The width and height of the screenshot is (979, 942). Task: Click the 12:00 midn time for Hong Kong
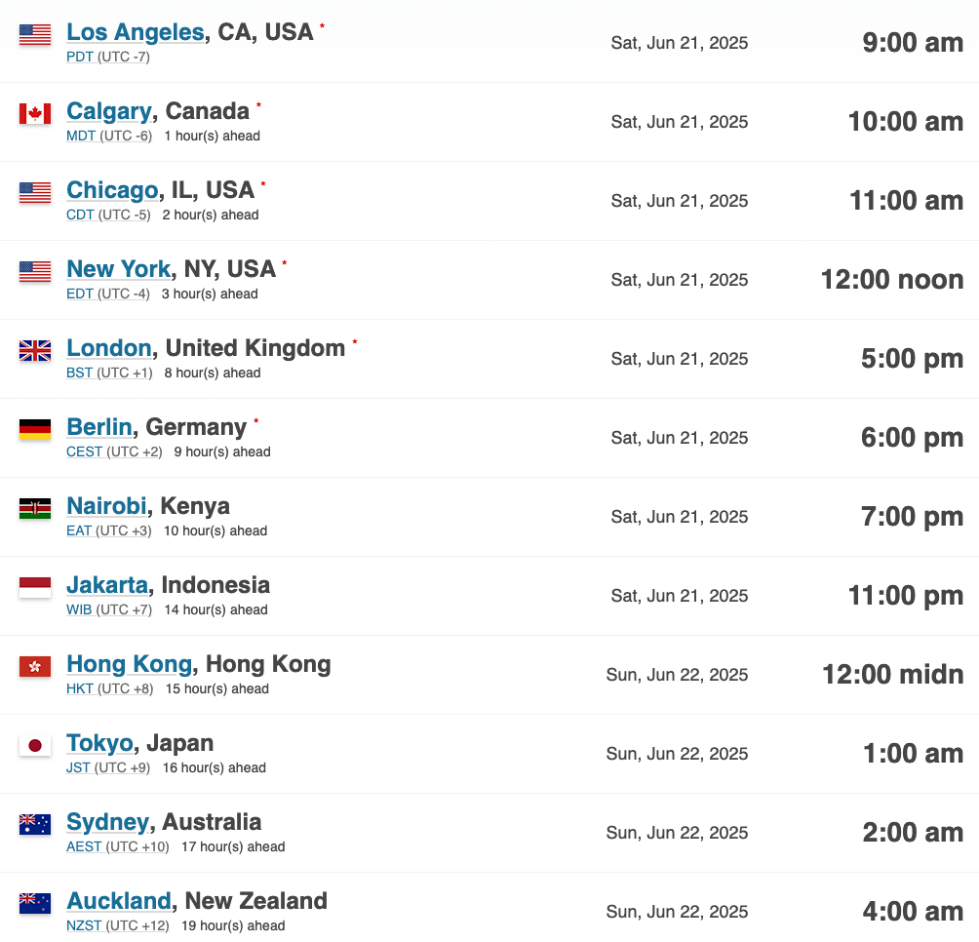[893, 675]
